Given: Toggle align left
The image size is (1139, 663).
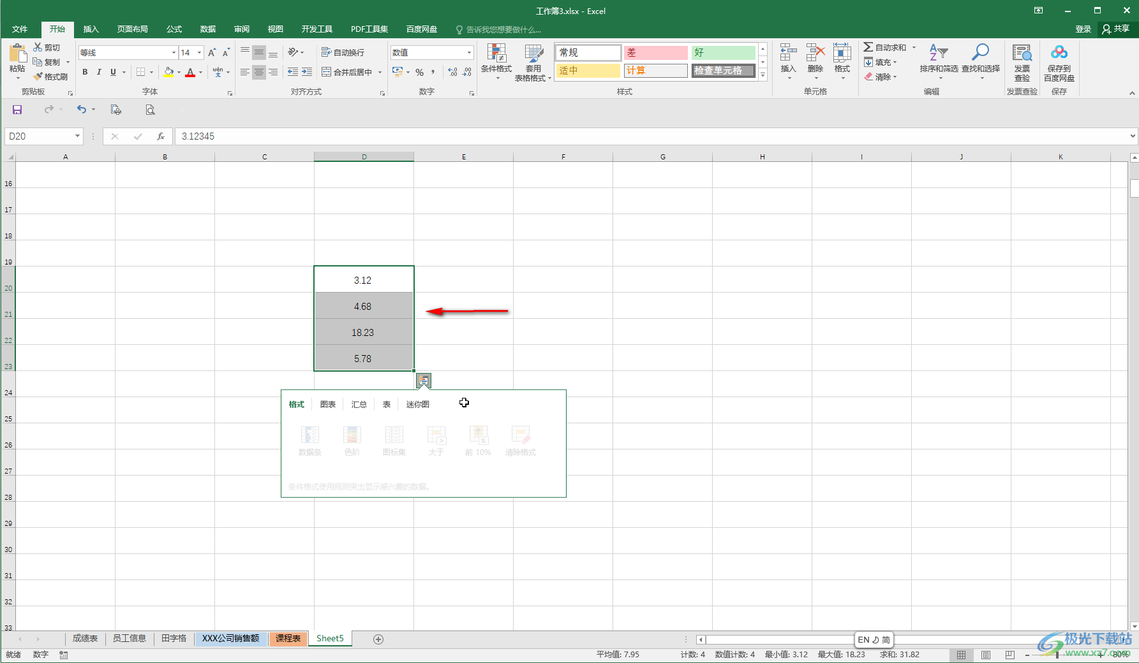Looking at the screenshot, I should 245,72.
